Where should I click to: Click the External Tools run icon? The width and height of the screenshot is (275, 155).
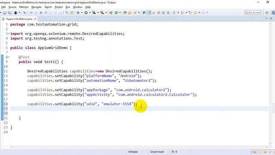pyautogui.click(x=102, y=12)
